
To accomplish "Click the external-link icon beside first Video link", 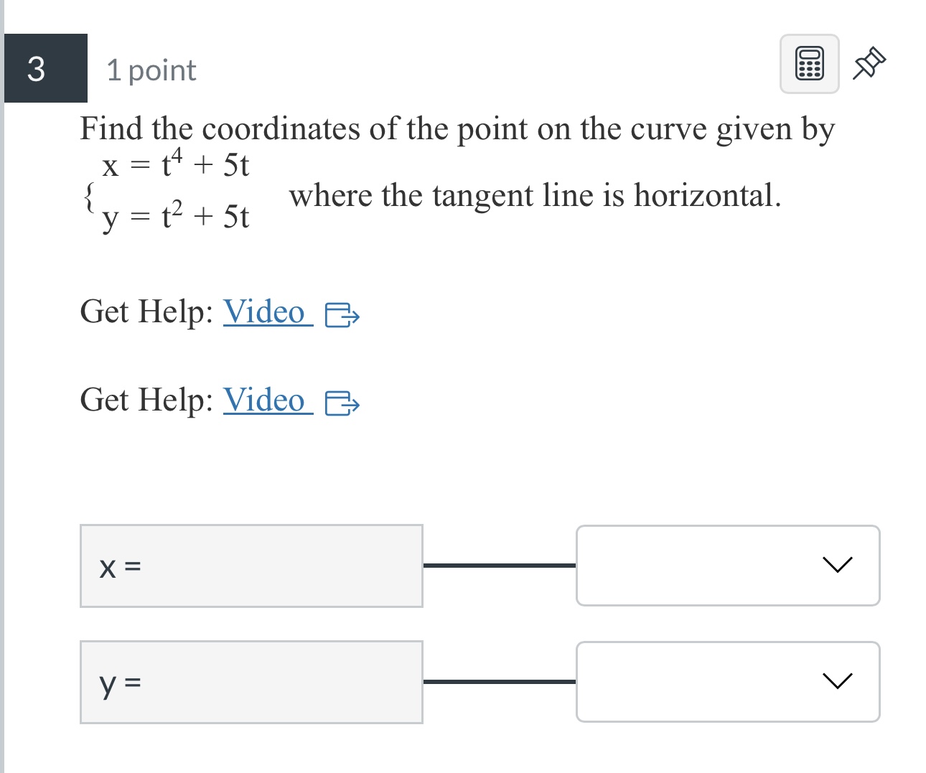I will tap(344, 316).
